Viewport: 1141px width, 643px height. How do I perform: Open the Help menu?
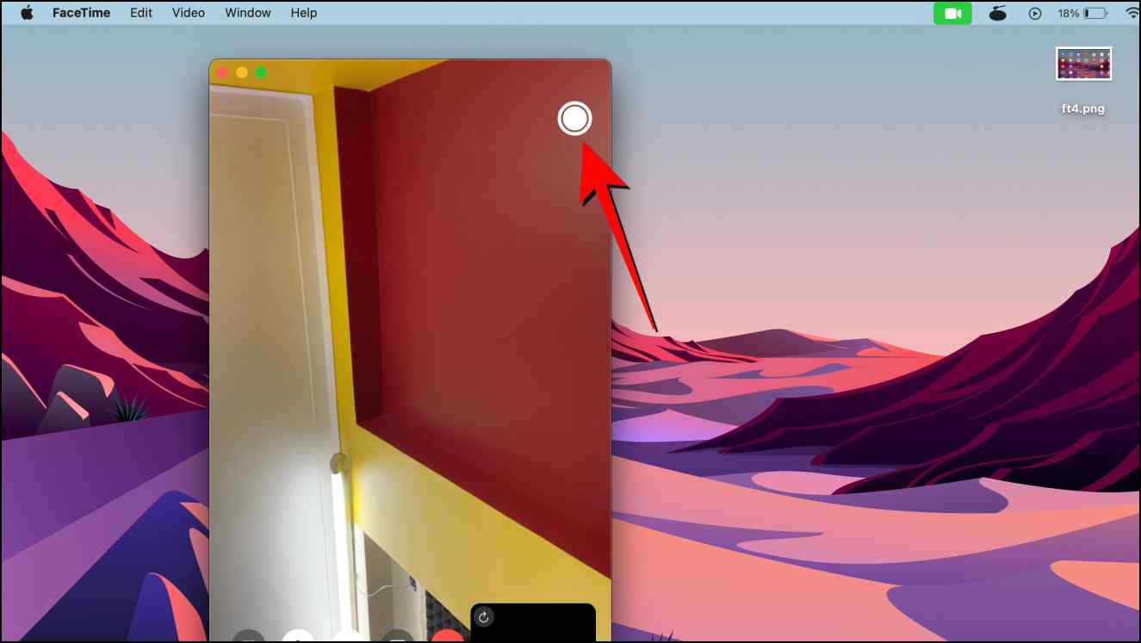coord(304,13)
